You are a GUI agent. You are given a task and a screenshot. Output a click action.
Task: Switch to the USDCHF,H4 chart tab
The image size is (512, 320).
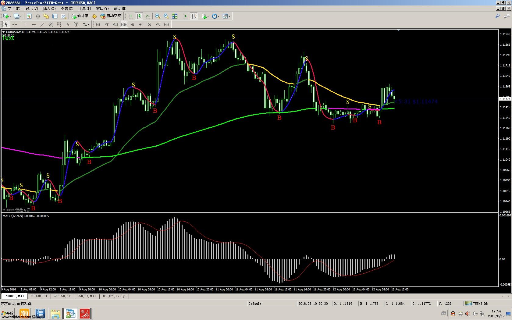(x=39, y=296)
